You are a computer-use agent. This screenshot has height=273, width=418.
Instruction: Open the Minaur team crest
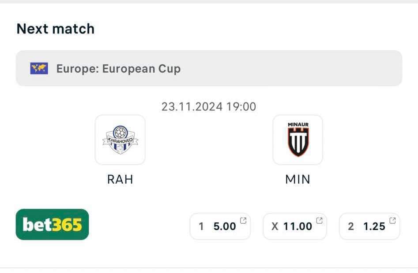coord(298,140)
